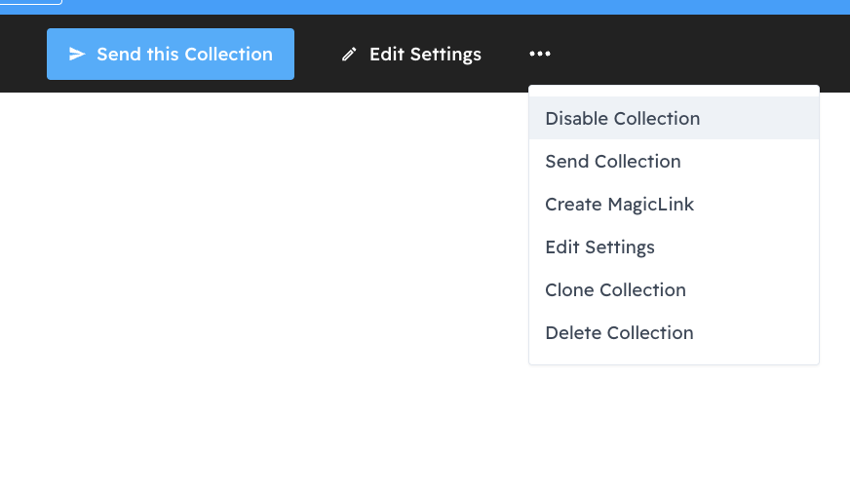Viewport: 850px width, 493px height.
Task: Open Edit Settings from the dark toolbar
Action: (411, 55)
